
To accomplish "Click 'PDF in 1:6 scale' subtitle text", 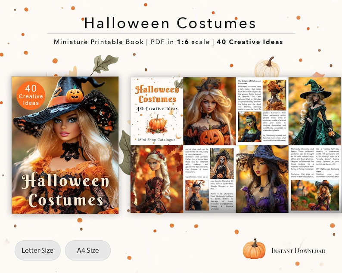I will tap(180, 42).
